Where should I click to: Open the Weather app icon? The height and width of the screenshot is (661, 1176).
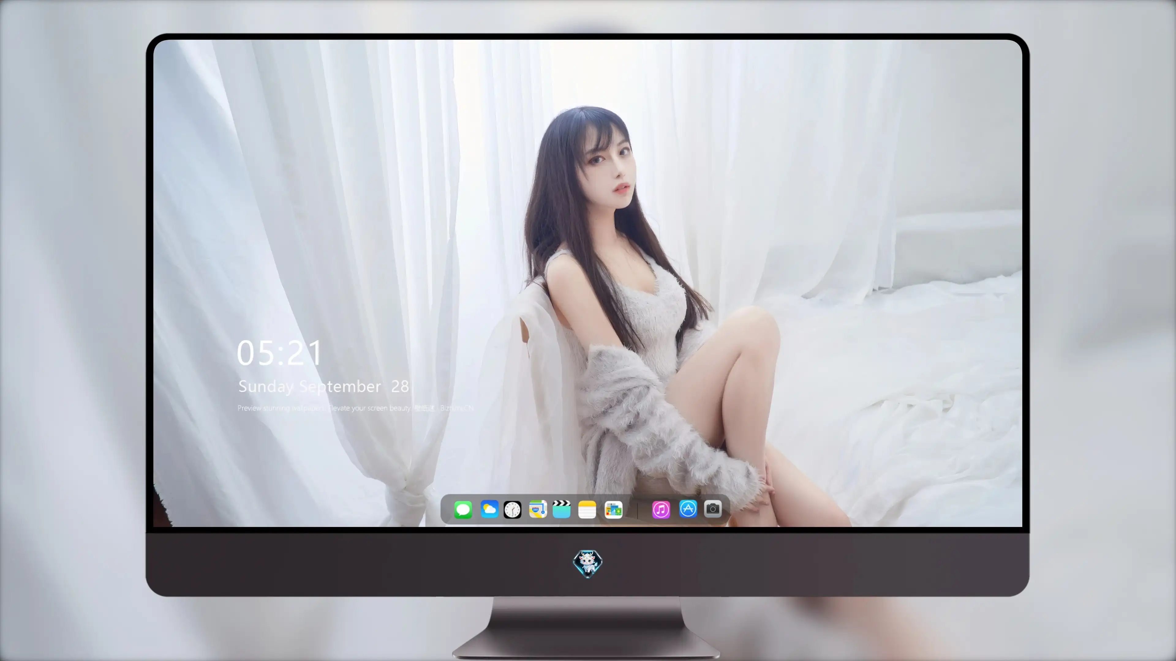[489, 509]
